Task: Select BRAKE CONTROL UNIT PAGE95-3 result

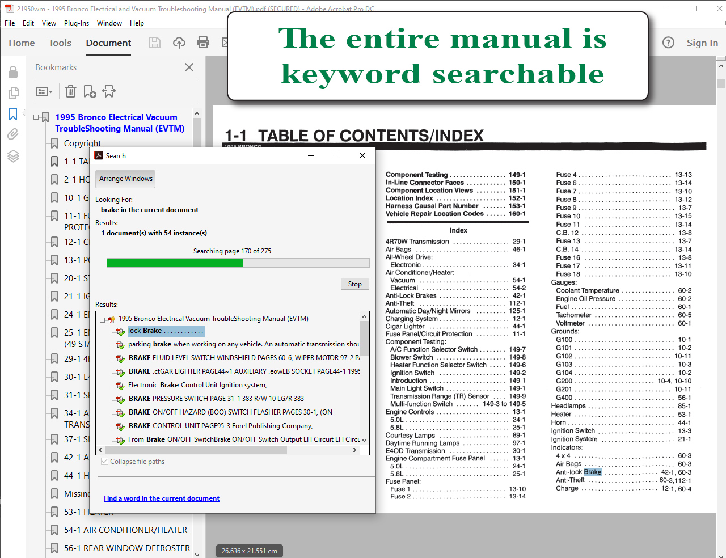Action: [x=221, y=426]
